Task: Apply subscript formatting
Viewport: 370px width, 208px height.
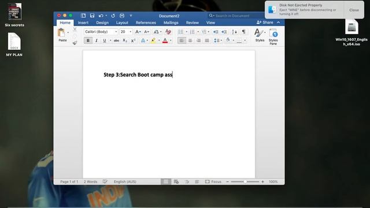Action: [125, 40]
